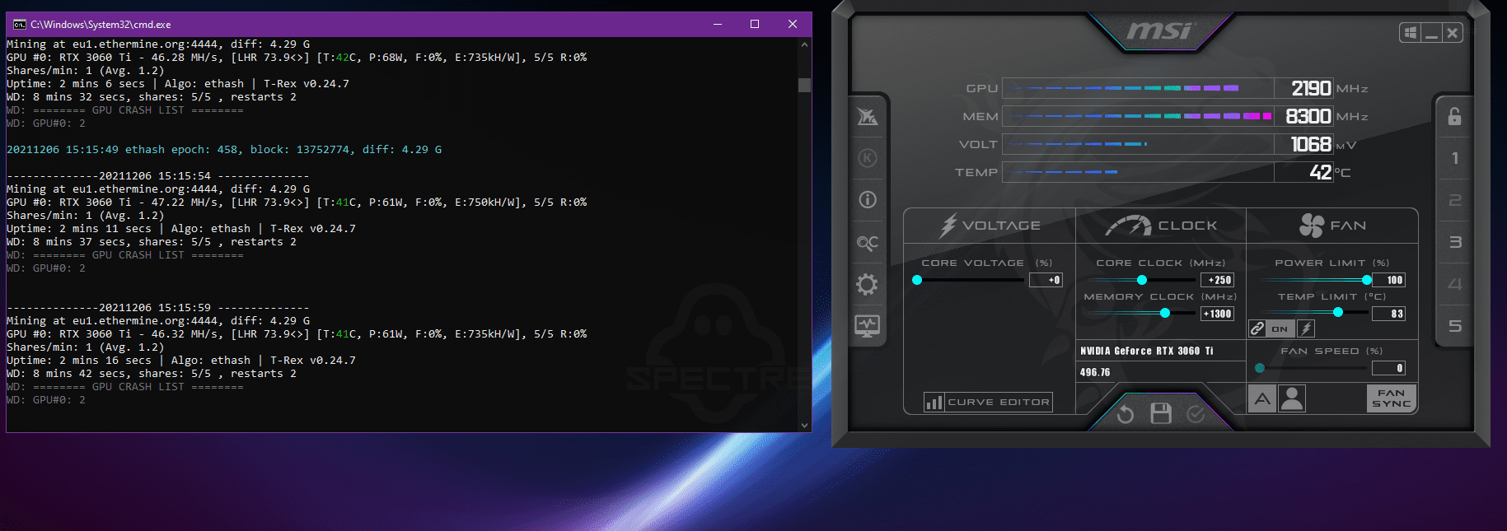1507x531 pixels.
Task: Click the 46.28 MH/s GPU #0 line
Action: [297, 58]
